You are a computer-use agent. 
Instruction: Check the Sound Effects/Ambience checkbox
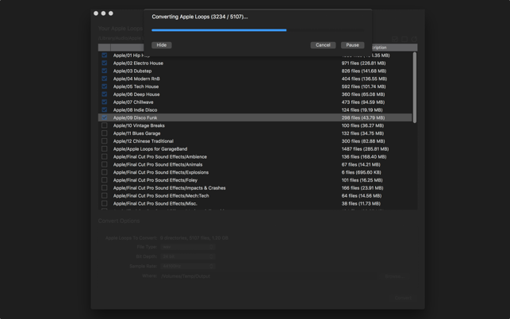click(x=105, y=156)
